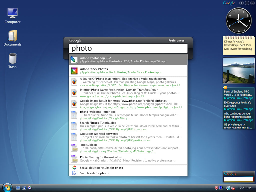Select the Adobe Photoshop CS2 result
This screenshot has height=192, width=256.
128,59
